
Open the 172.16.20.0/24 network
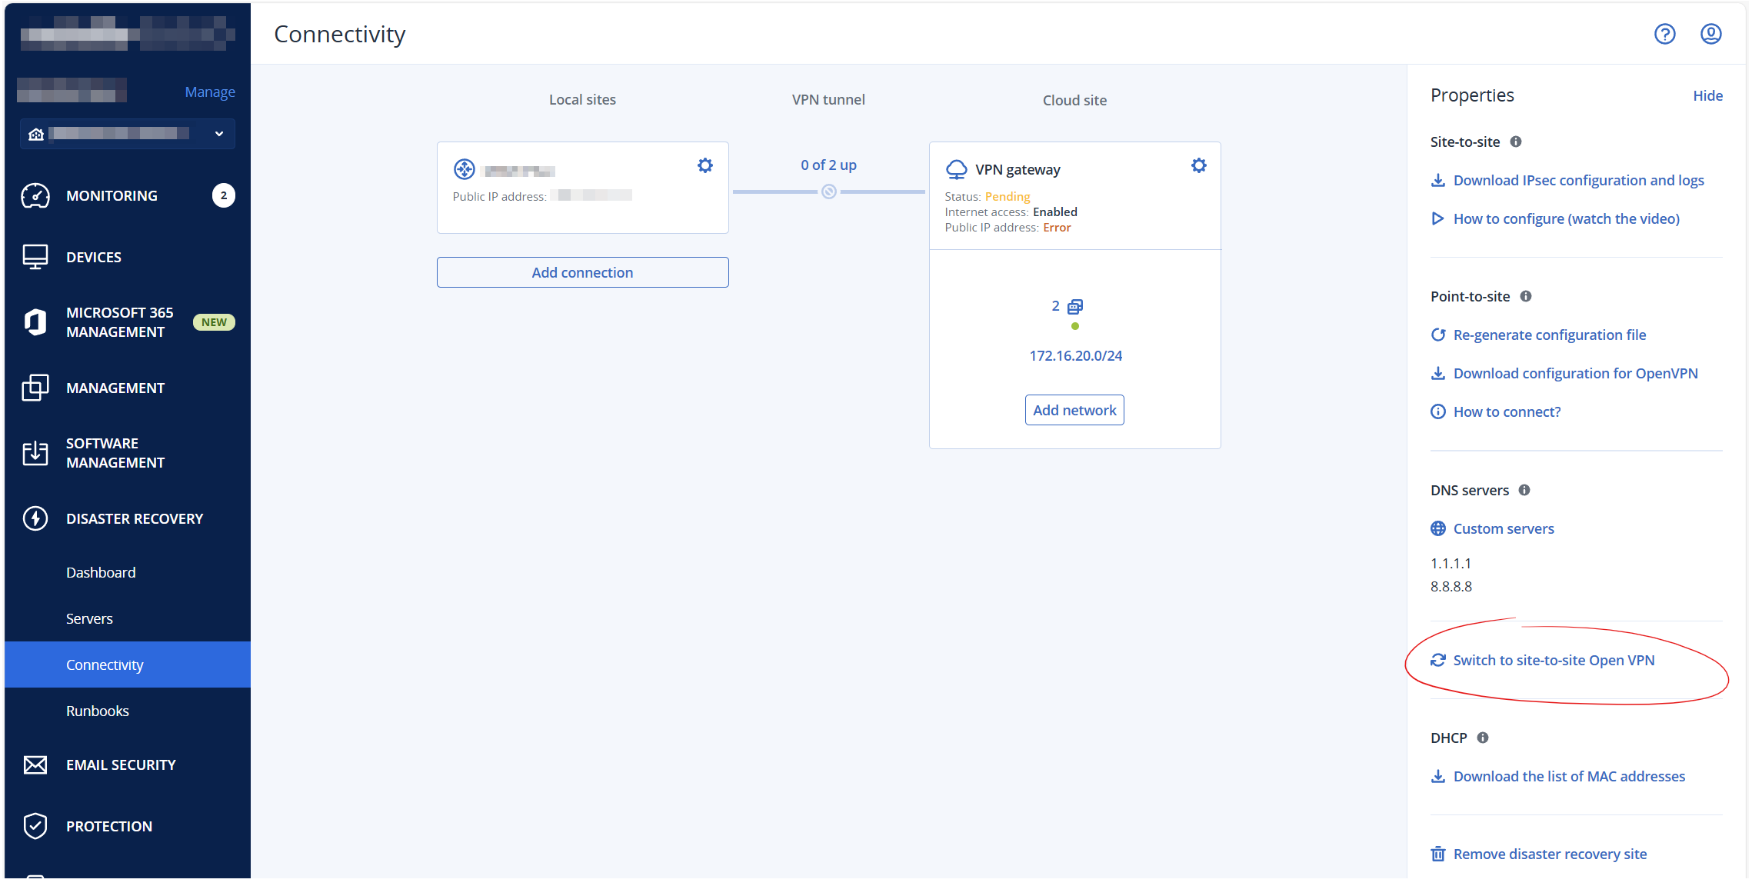coord(1075,355)
